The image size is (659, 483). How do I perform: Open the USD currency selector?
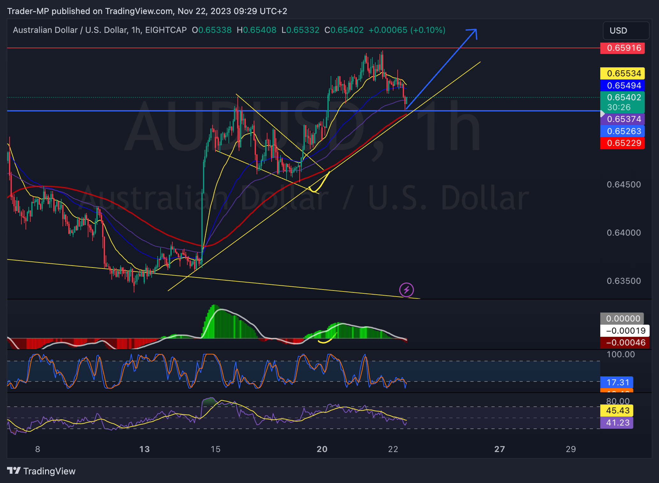[626, 31]
